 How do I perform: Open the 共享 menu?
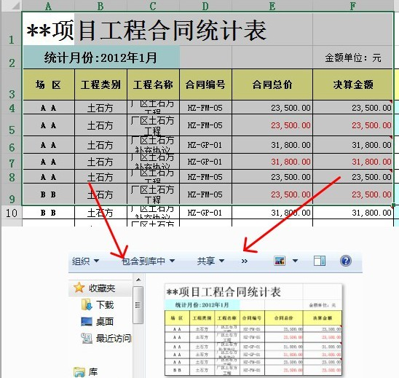210,261
